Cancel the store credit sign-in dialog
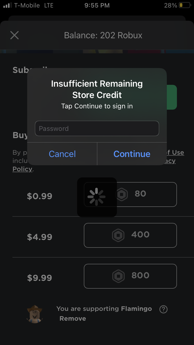The width and height of the screenshot is (194, 345). 62,154
